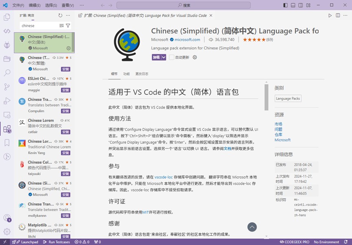Open extensions panel more actions menu
This screenshot has width=352, height=245.
[68, 15]
